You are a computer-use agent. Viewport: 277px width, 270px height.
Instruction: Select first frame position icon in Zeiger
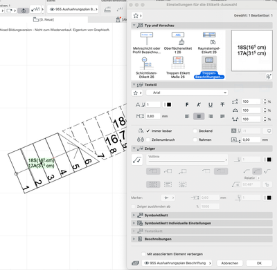[x=153, y=184]
